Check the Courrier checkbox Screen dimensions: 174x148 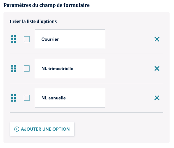[x=27, y=39]
